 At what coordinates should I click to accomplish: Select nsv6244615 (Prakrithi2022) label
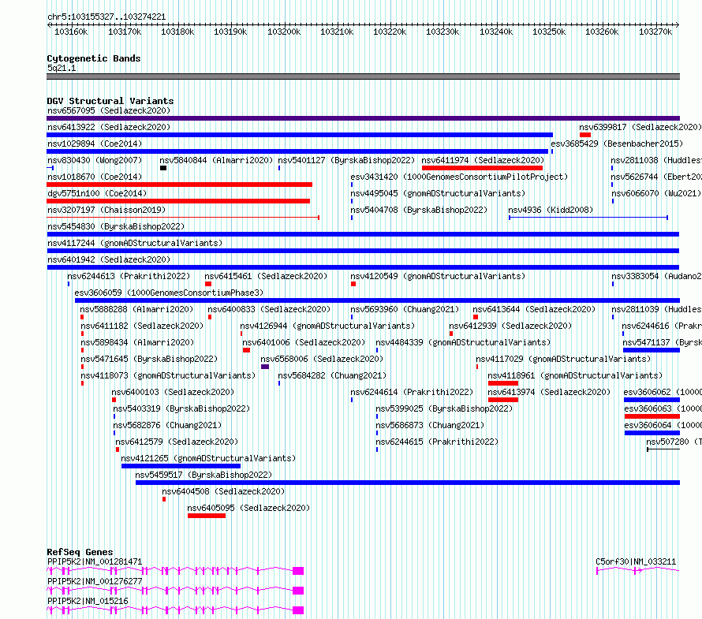tap(436, 442)
